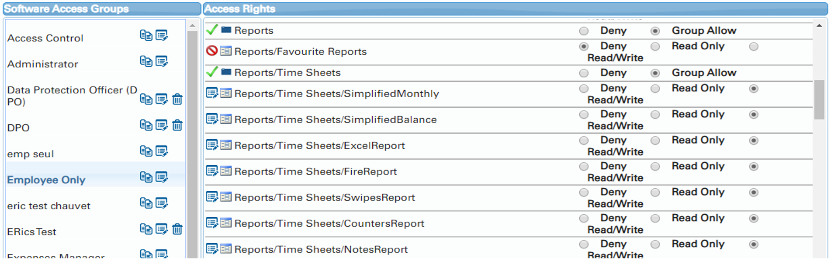This screenshot has height=260, width=830.
Task: Click the Access Rights scroll-up arrow
Action: [x=820, y=25]
